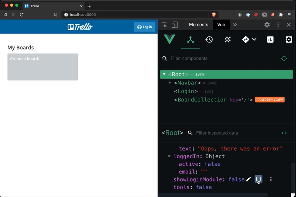
Task: Open the Vue Components tree tab
Action: pyautogui.click(x=190, y=39)
